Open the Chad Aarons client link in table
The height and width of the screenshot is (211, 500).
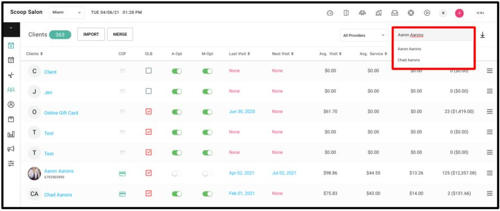pyautogui.click(x=58, y=195)
